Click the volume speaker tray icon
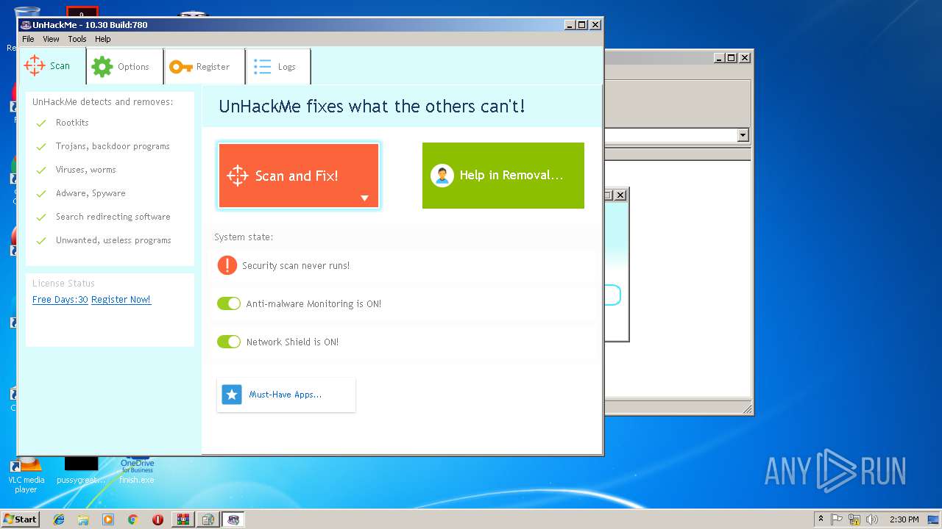 click(872, 519)
